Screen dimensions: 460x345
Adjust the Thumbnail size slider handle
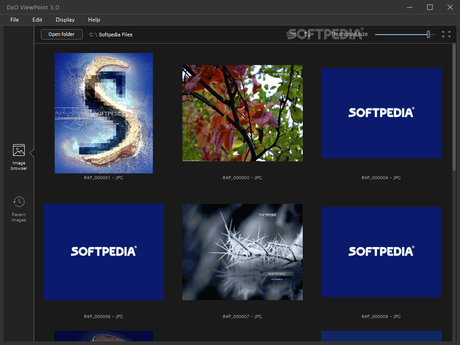point(428,34)
